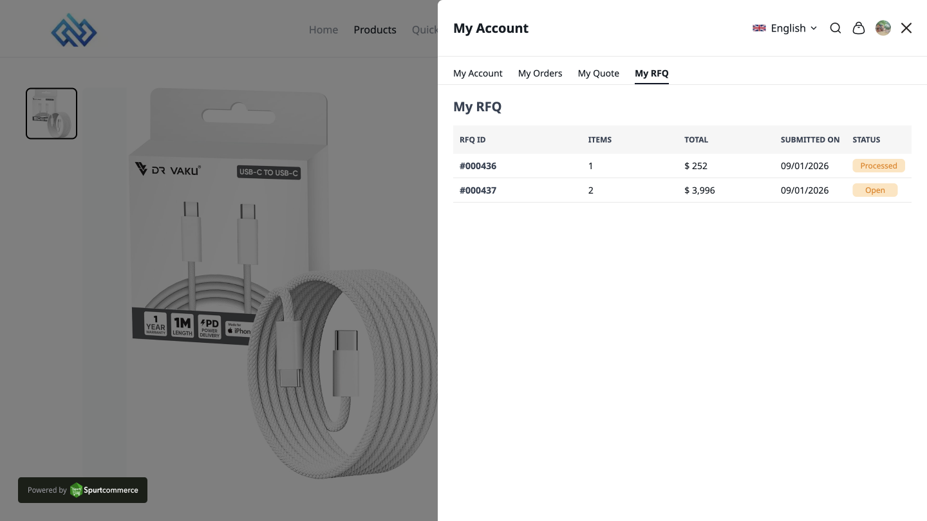
Task: Click the store logo in header
Action: click(x=74, y=30)
